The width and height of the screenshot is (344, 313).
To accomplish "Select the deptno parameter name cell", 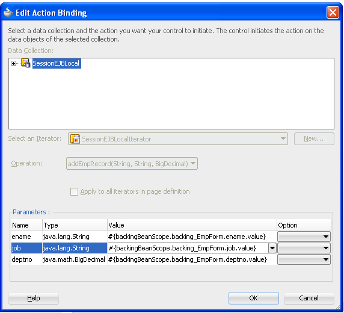I will [x=26, y=259].
